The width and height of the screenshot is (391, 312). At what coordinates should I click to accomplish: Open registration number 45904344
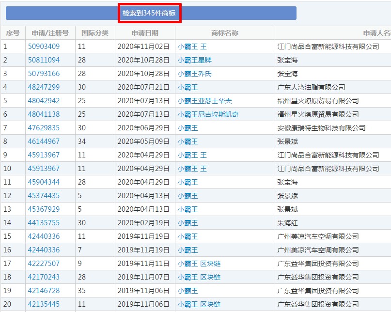[44, 182]
